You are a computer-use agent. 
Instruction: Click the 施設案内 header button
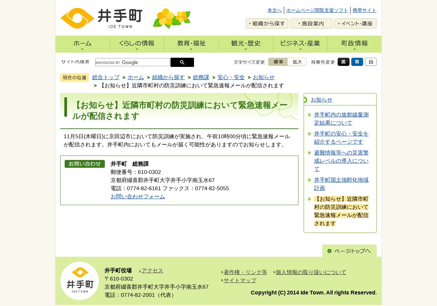tap(311, 23)
